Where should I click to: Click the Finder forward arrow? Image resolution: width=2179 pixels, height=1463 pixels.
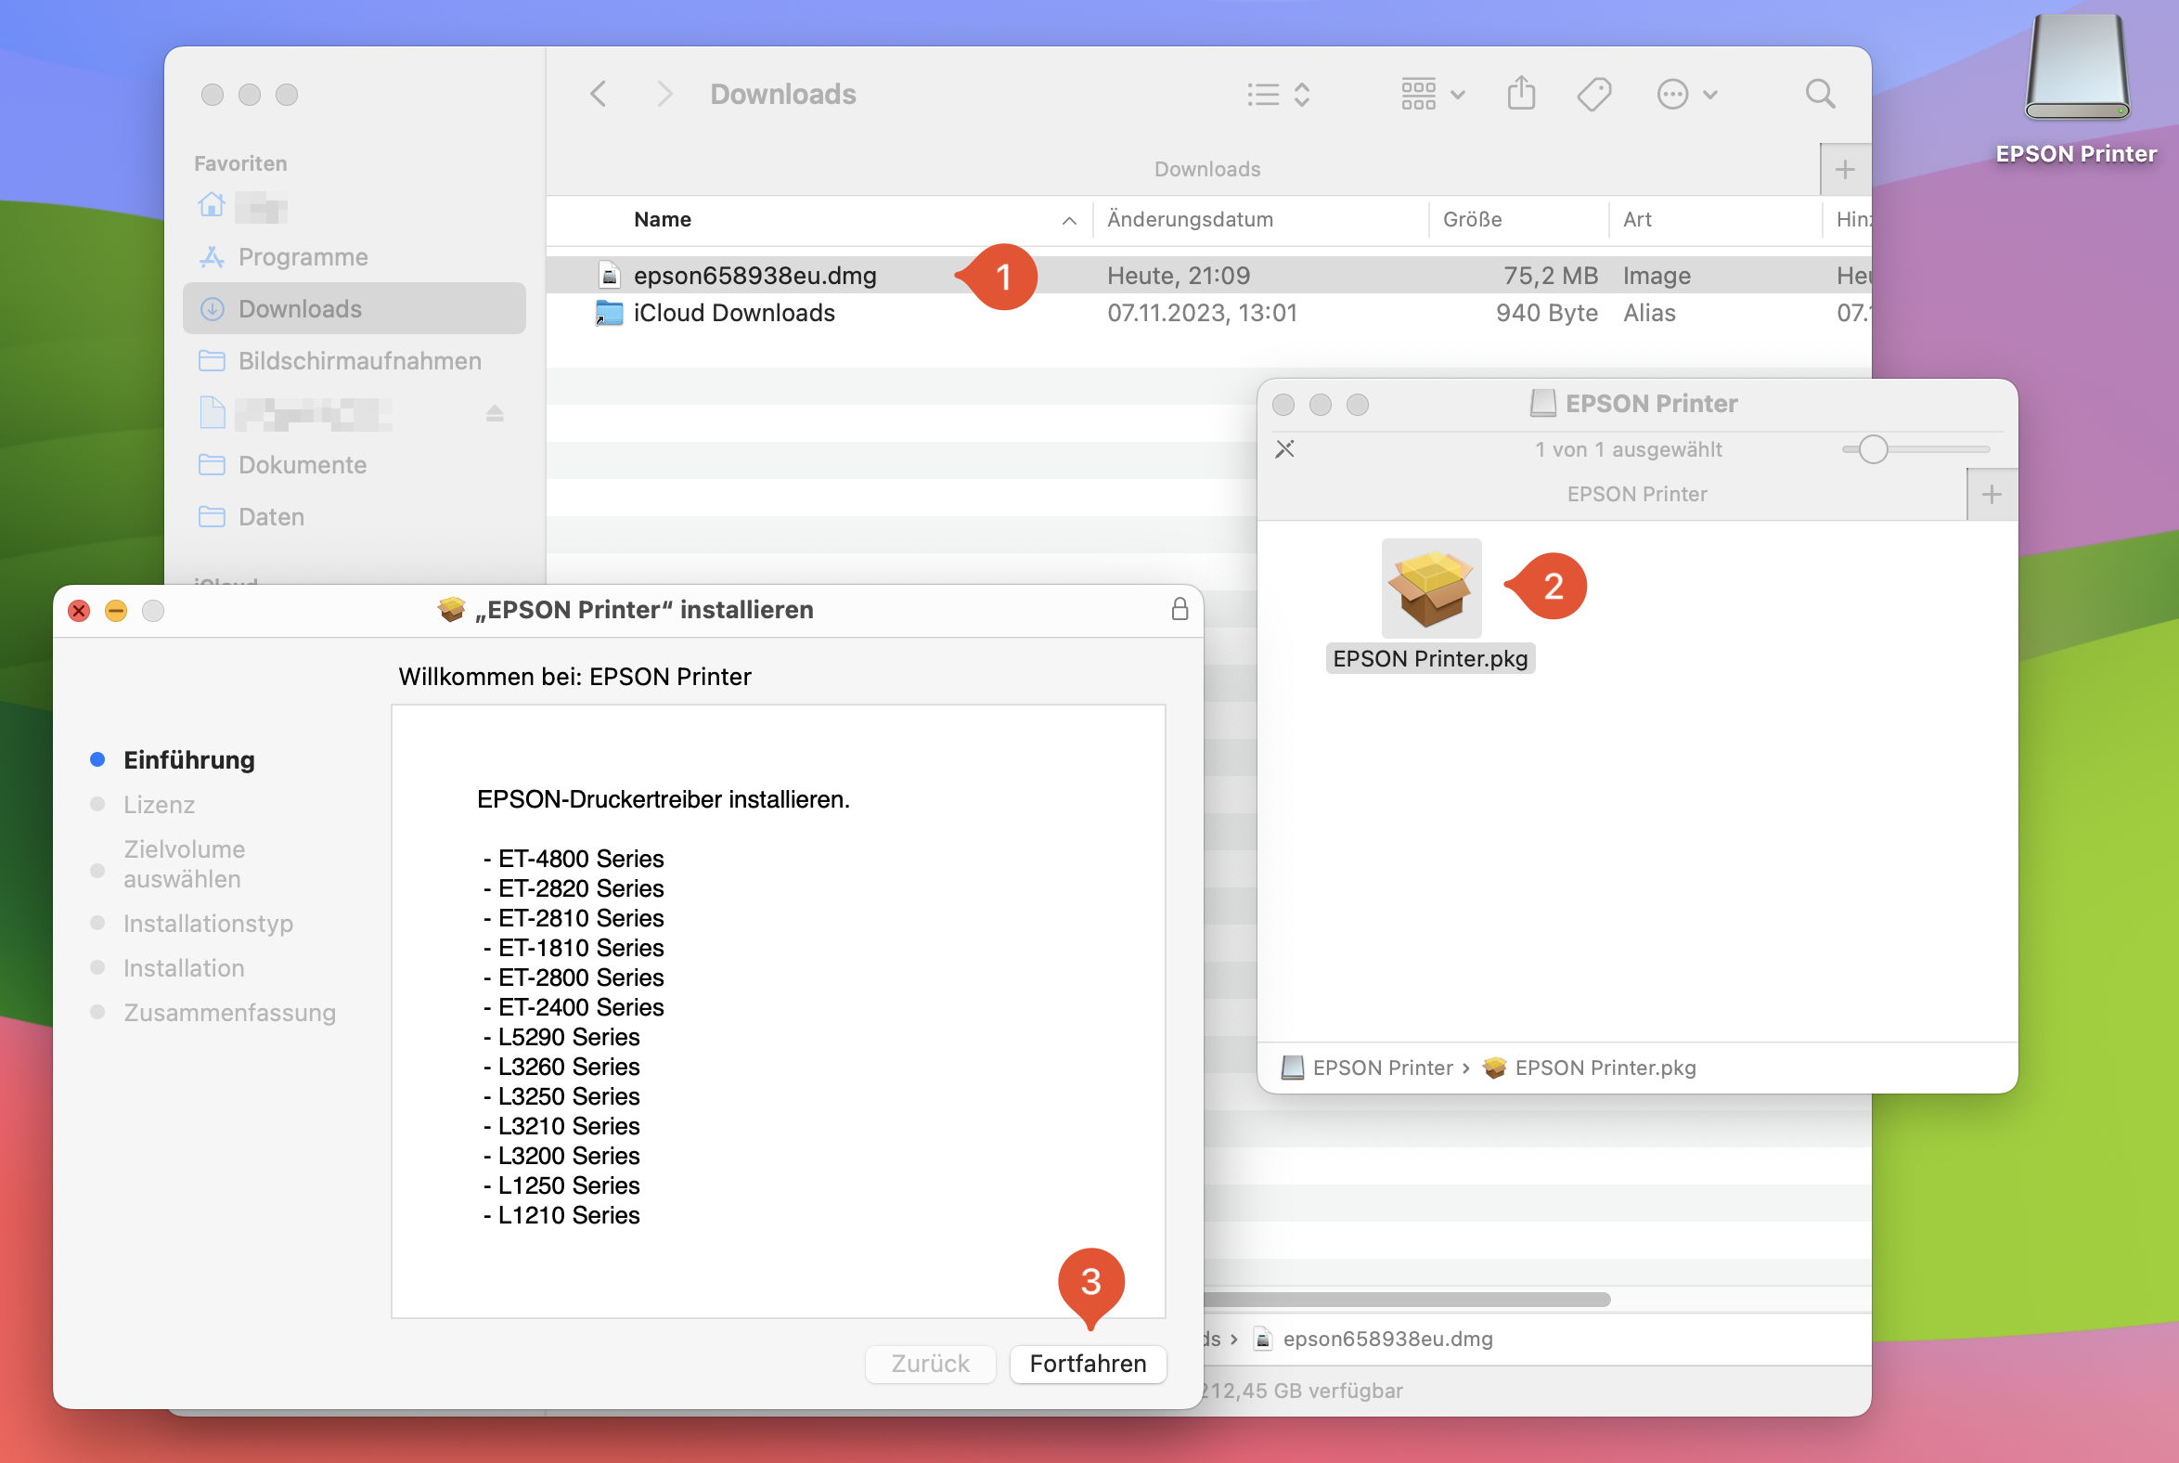(x=664, y=95)
